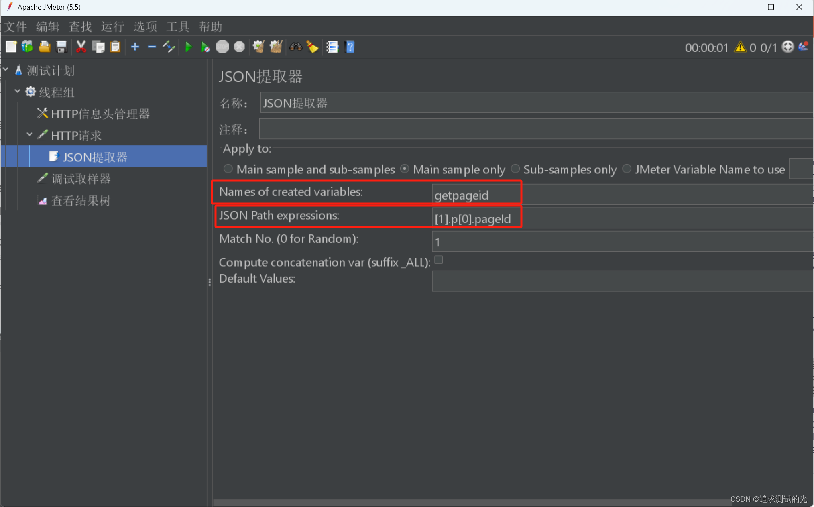The height and width of the screenshot is (507, 814).
Task: Select 'JMeter Variable Name to use' radio button
Action: pyautogui.click(x=627, y=169)
